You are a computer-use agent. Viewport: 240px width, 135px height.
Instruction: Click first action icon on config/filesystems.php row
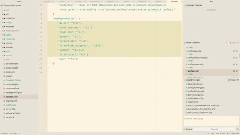click(x=234, y=58)
